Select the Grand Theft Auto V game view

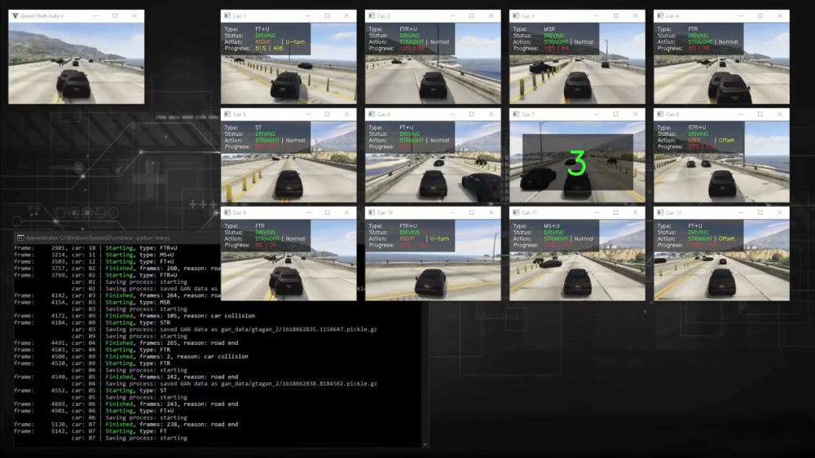click(77, 63)
